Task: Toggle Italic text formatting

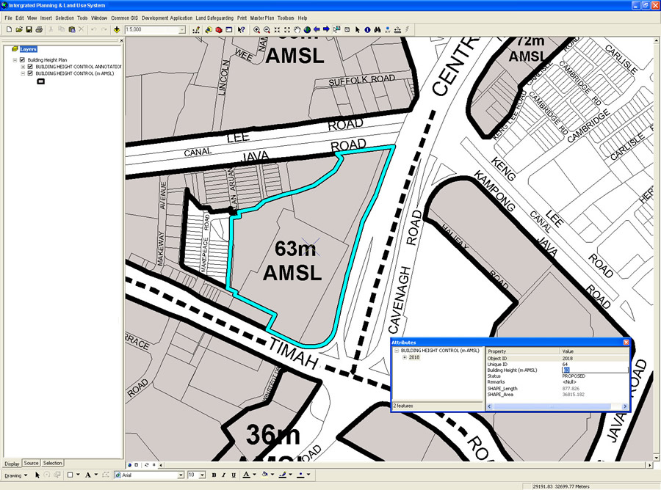Action: click(x=224, y=475)
